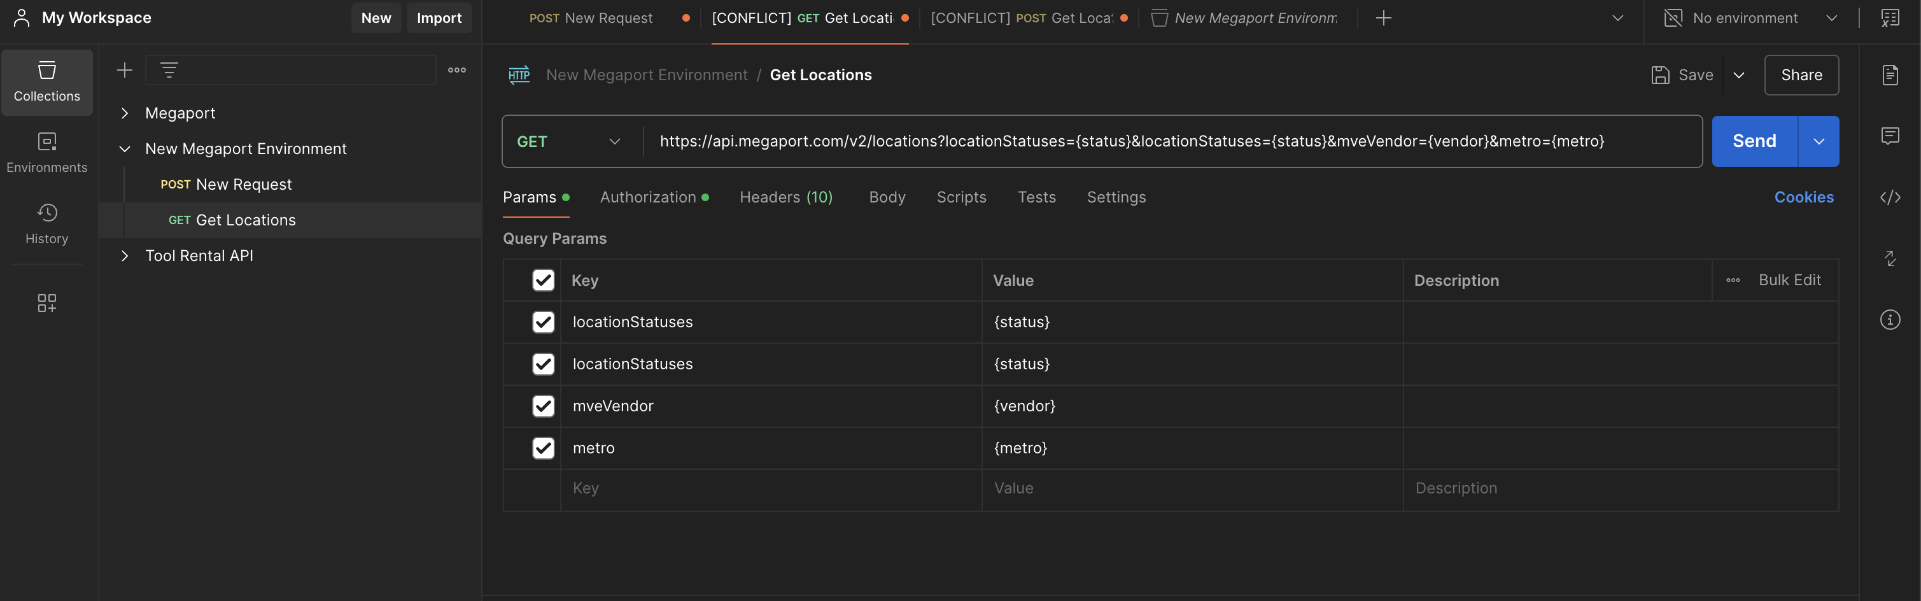Click the New button
This screenshot has width=1921, height=601.
[x=376, y=18]
